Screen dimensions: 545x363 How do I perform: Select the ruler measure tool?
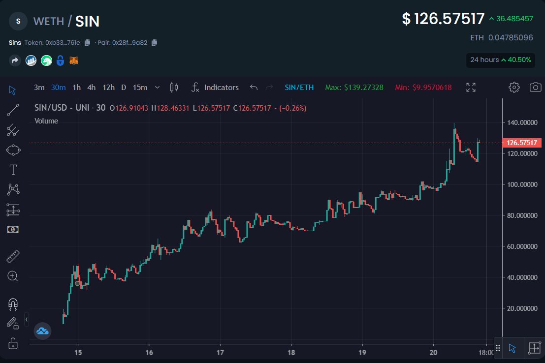[x=13, y=257]
